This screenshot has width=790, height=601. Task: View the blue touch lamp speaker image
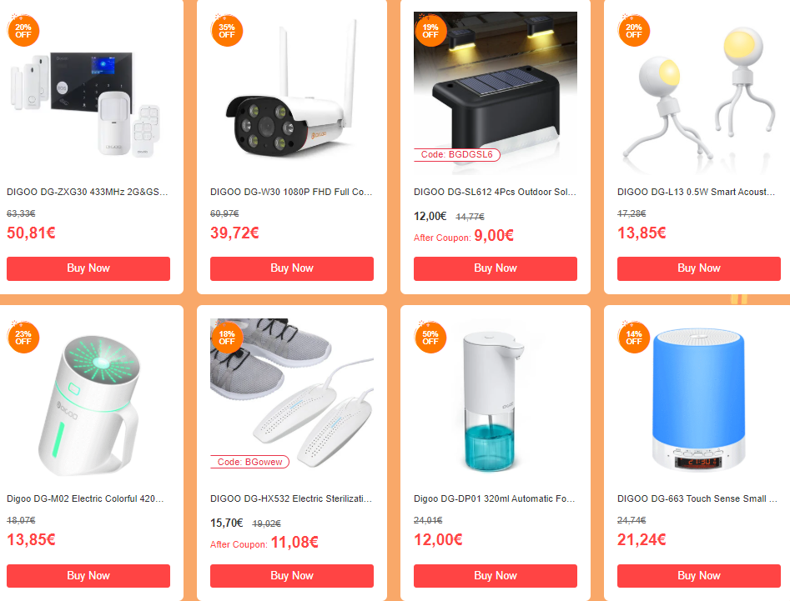(699, 399)
